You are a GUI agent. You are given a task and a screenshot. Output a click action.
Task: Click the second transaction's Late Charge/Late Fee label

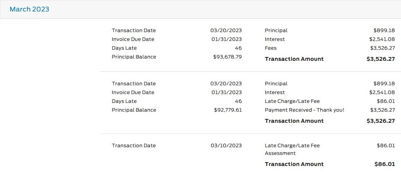[292, 101]
